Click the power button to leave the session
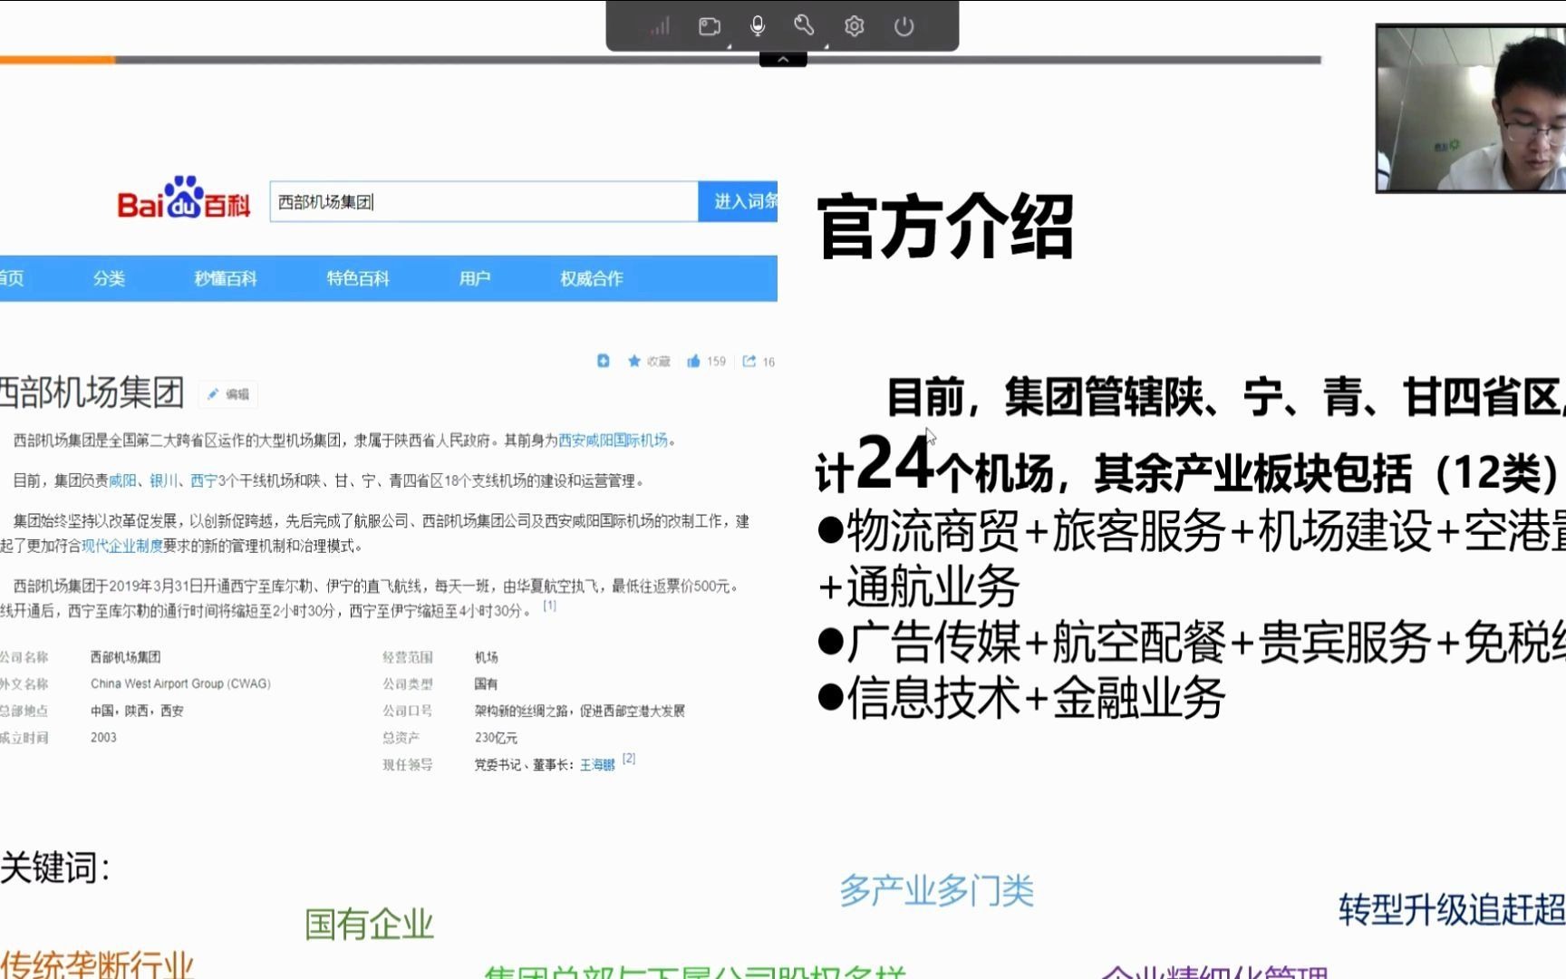 tap(904, 26)
